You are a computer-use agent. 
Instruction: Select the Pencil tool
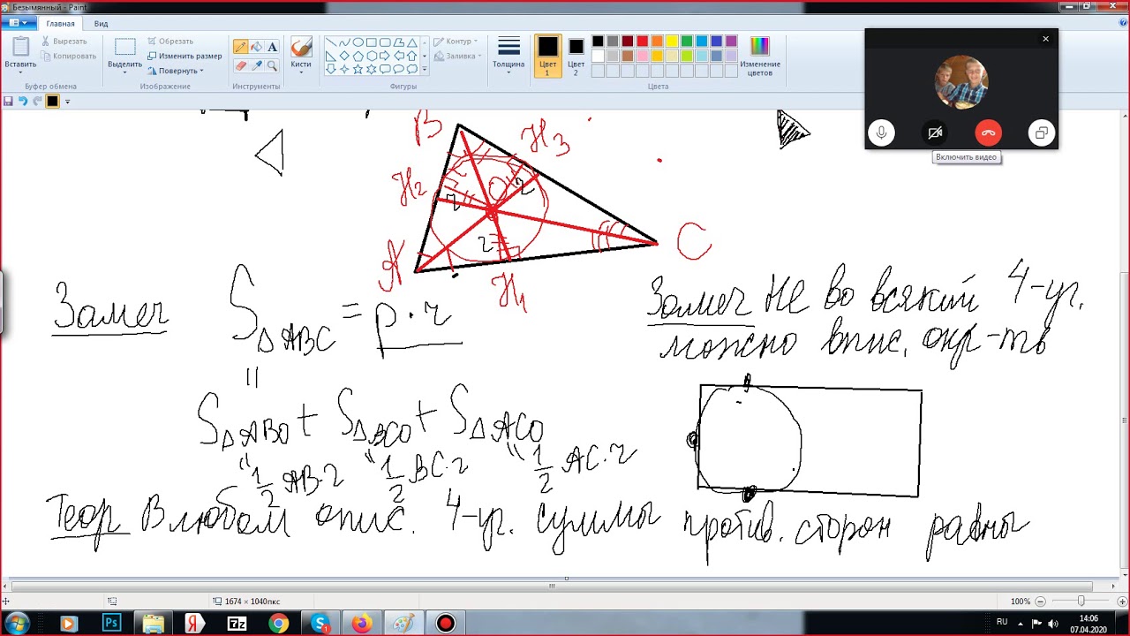click(240, 47)
